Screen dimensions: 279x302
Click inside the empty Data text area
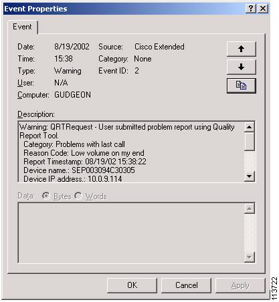(131, 233)
